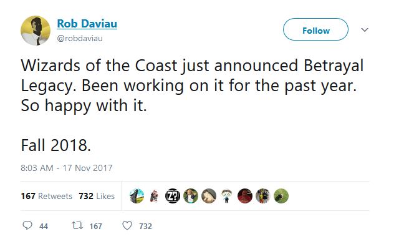This screenshot has width=394, height=239.
Task: Click the black and white Z logo avatar
Action: tap(173, 196)
